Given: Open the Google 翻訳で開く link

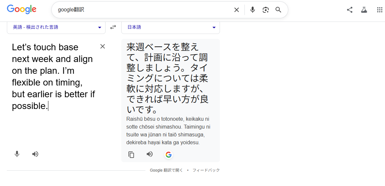Looking at the screenshot, I should coord(166,170).
